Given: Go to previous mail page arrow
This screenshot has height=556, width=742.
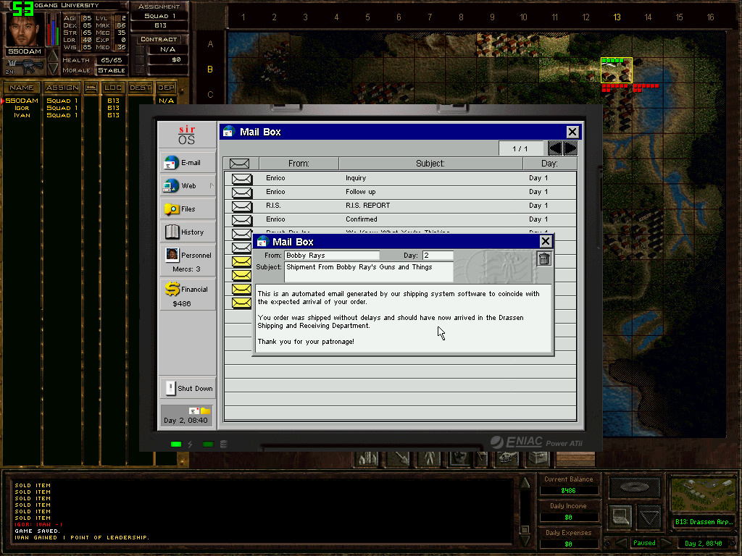Looking at the screenshot, I should point(555,148).
